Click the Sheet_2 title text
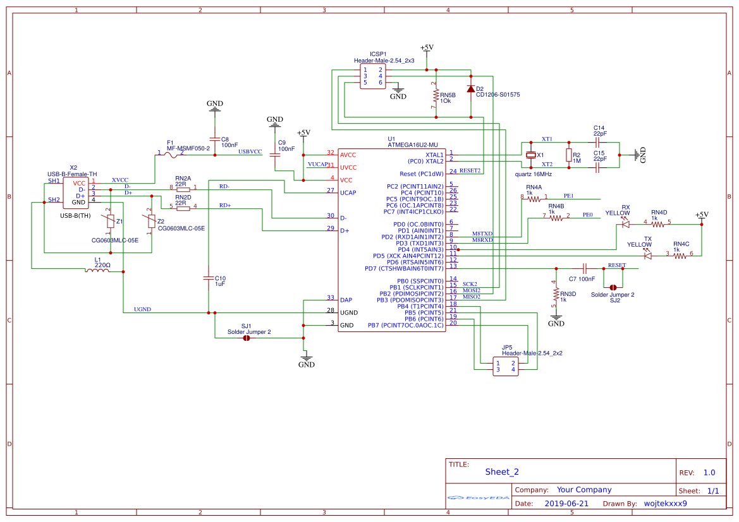 click(x=501, y=472)
